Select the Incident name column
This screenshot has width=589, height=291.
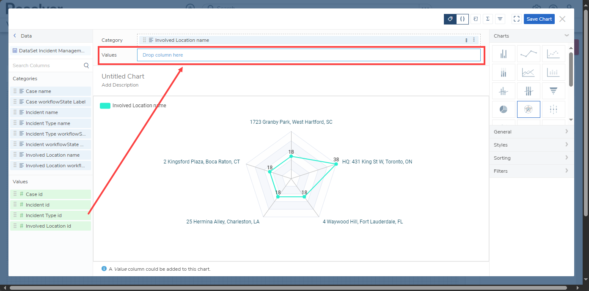click(50, 112)
